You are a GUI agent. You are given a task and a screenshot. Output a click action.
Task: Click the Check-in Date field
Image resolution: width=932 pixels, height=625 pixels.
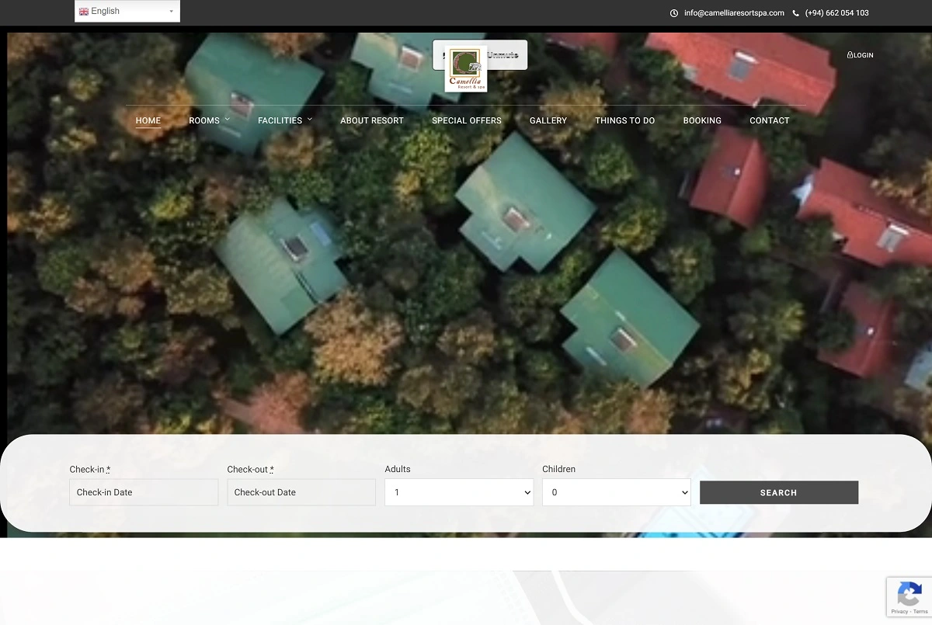[144, 492]
